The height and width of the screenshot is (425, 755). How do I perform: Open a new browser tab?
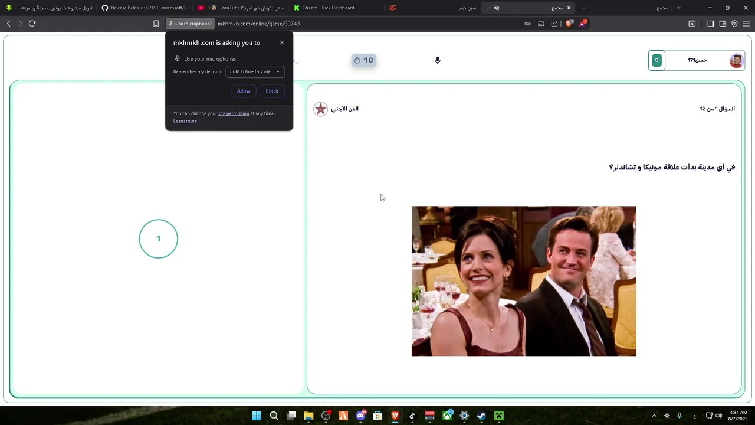click(679, 8)
